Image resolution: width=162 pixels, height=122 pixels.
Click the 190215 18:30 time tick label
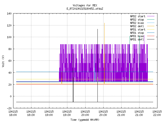31,113
